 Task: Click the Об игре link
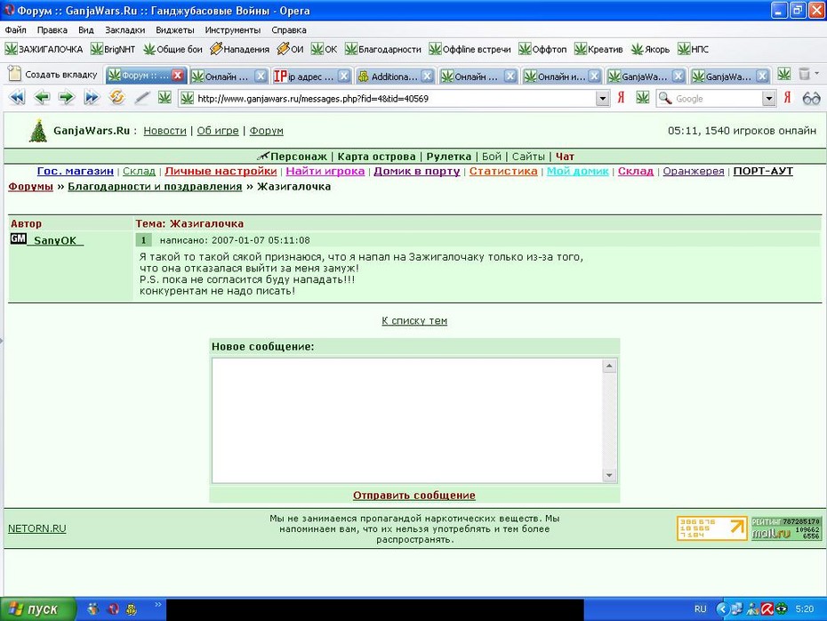pos(218,131)
